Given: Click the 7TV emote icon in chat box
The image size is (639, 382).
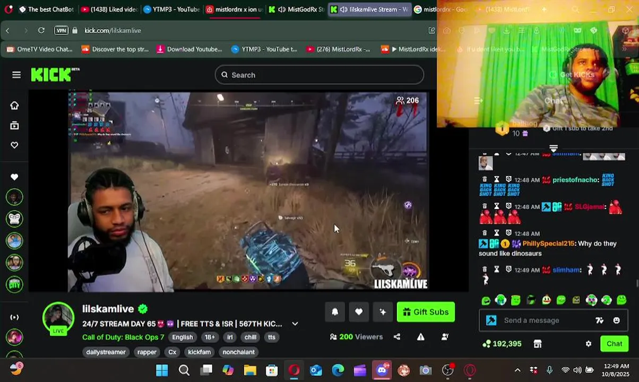Looking at the screenshot, I should point(599,320).
